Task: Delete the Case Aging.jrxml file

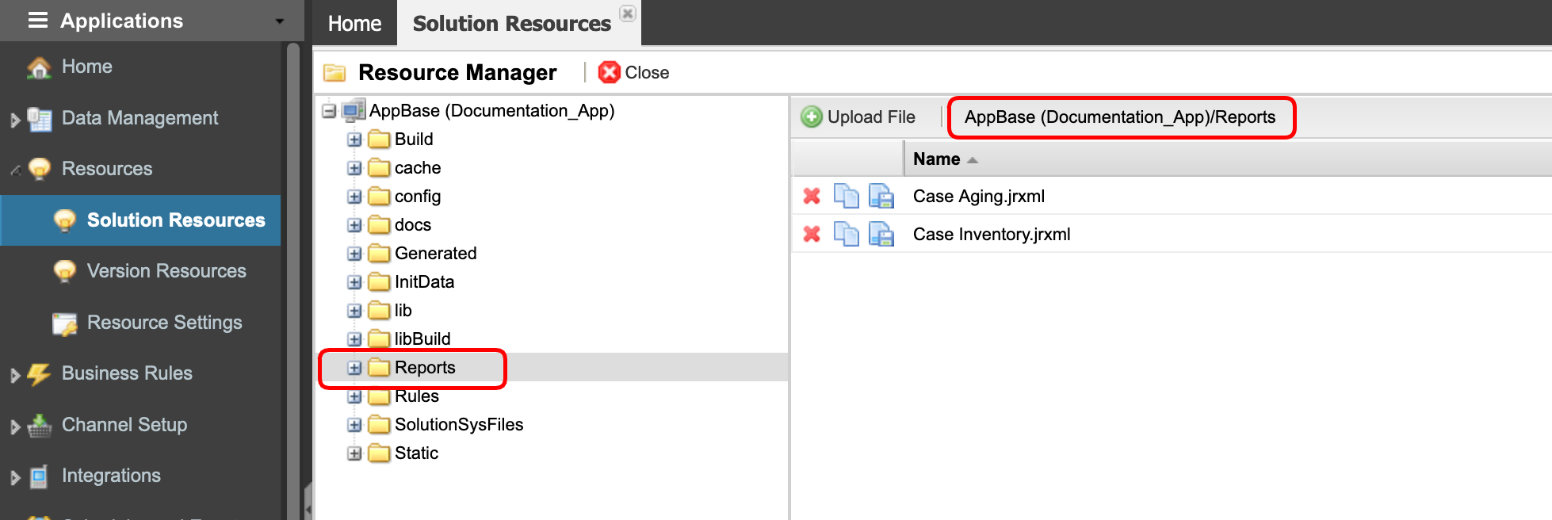Action: (811, 196)
